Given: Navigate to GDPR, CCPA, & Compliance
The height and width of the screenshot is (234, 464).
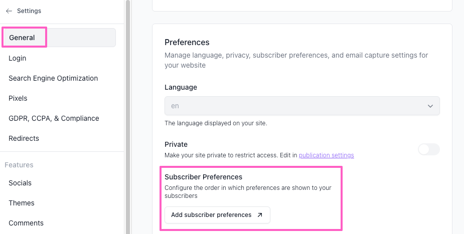Looking at the screenshot, I should (54, 118).
